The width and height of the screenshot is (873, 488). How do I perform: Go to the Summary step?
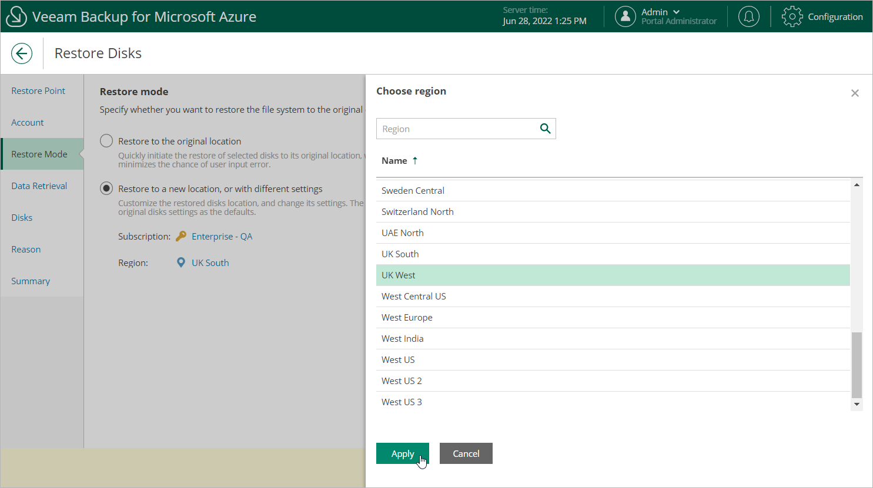(31, 281)
